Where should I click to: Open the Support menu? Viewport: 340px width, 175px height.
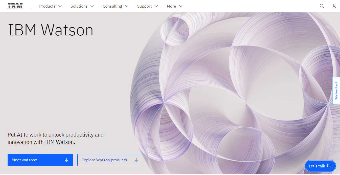pos(148,6)
